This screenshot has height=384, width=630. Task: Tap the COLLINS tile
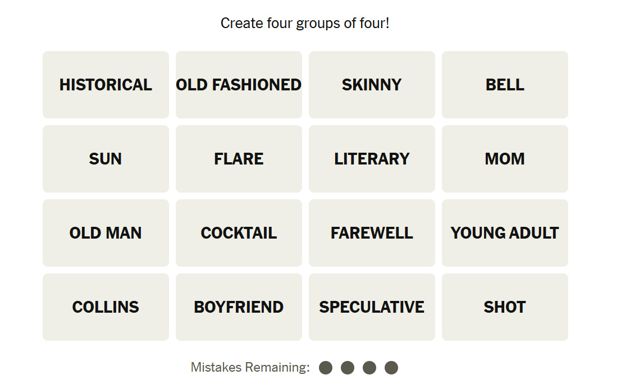[x=106, y=307]
